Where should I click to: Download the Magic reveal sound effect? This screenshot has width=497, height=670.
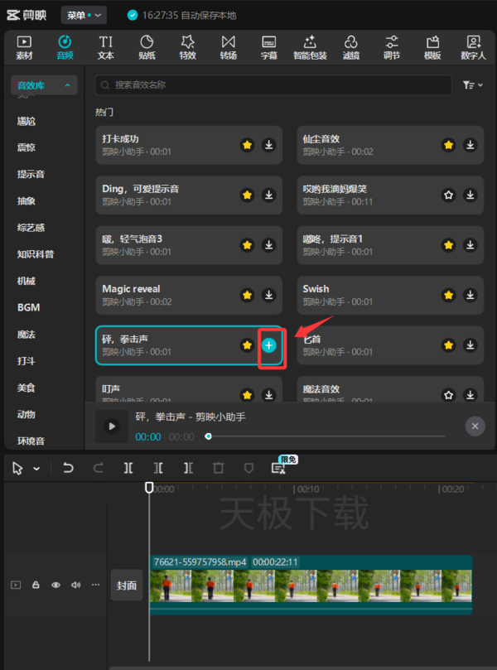click(x=269, y=295)
